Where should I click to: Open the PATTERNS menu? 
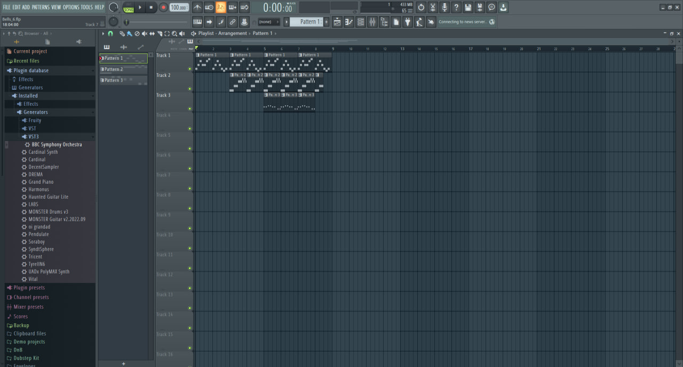[x=41, y=7]
